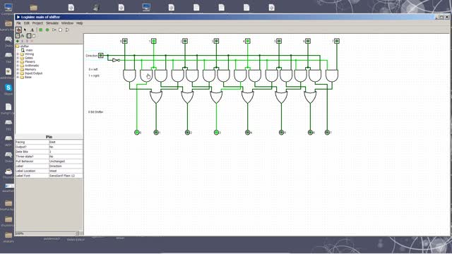
Task: Open the Simulate menu
Action: (x=52, y=23)
